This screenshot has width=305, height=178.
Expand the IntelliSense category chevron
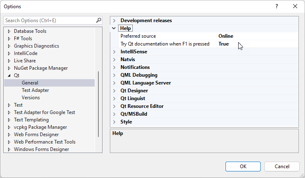click(x=114, y=52)
